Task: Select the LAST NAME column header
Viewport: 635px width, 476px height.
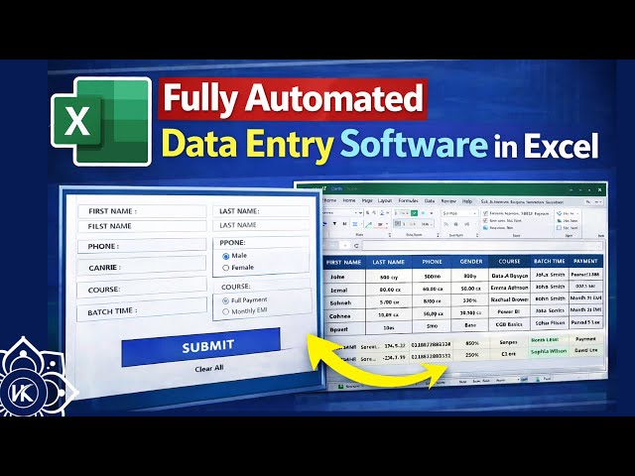Action: (x=388, y=262)
